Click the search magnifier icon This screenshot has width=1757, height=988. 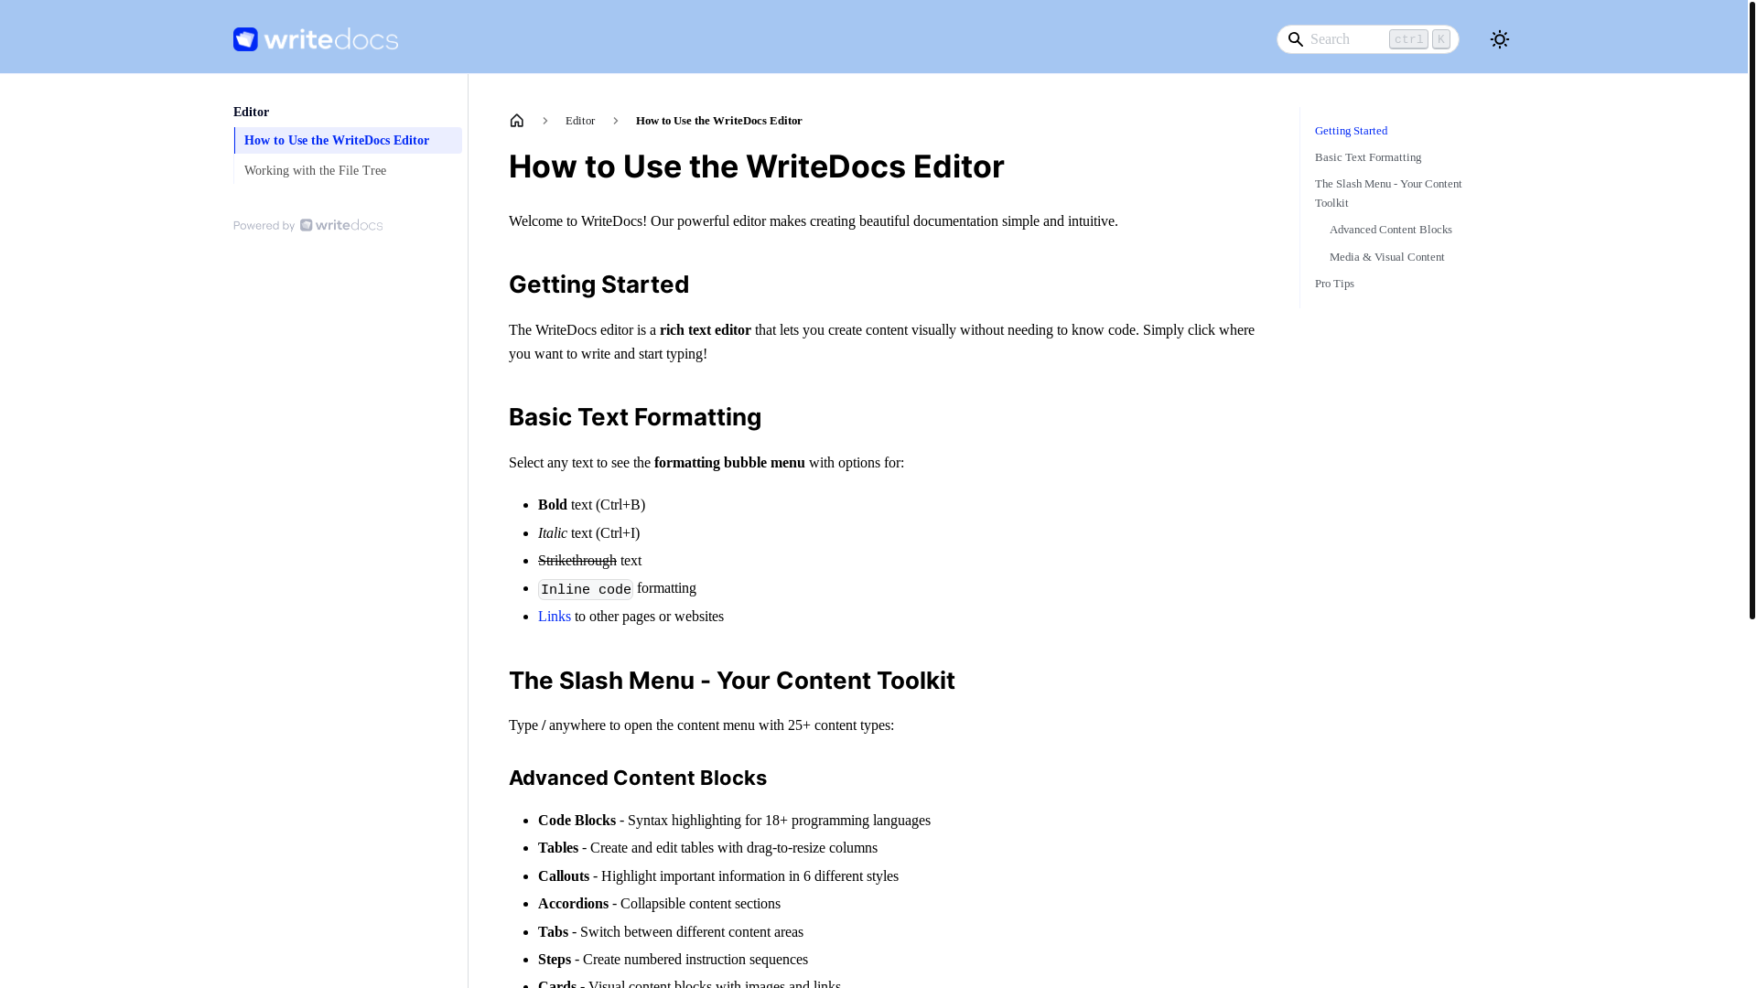tap(1295, 39)
